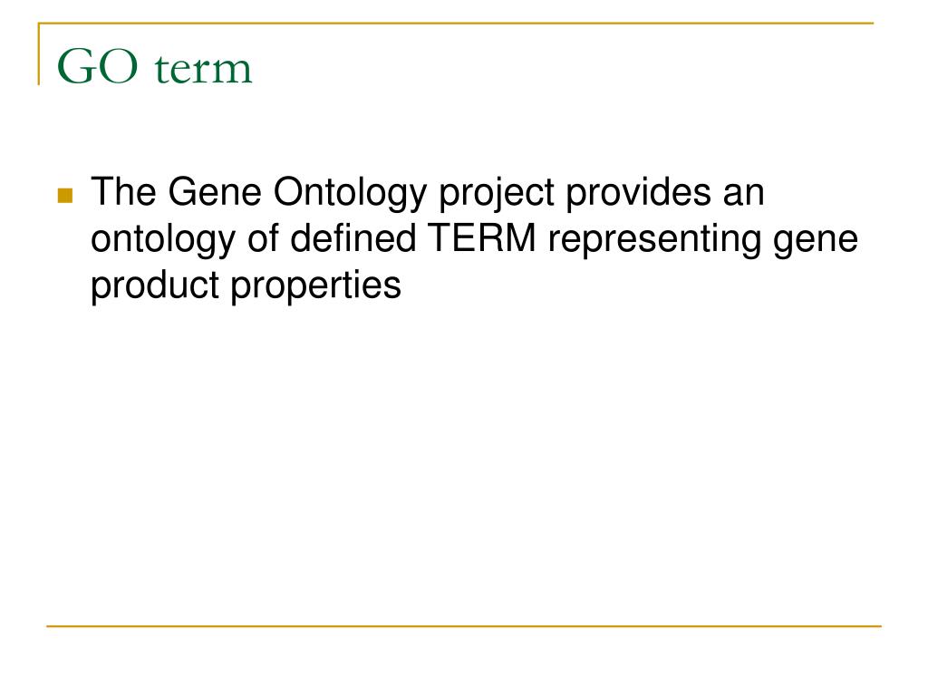The height and width of the screenshot is (696, 928).
Task: Click the word 'The' starting the bullet
Action: coord(123,192)
